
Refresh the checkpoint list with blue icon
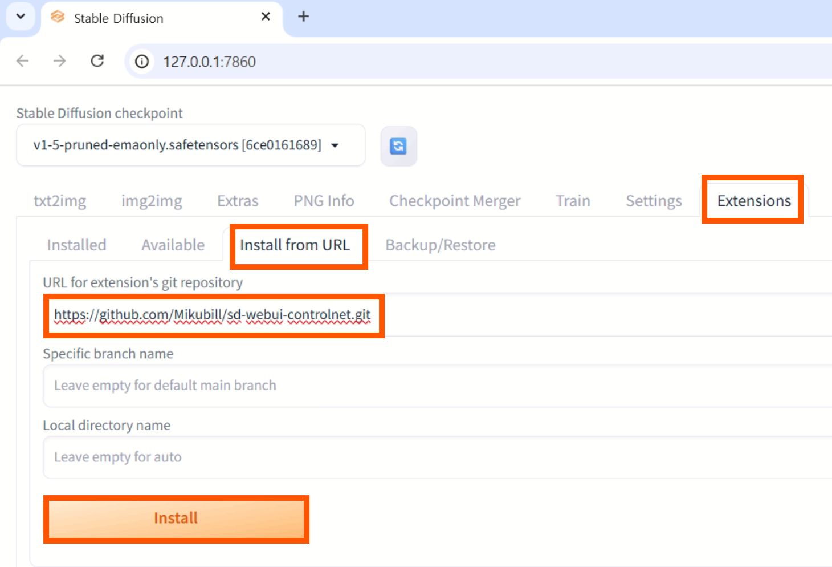[398, 146]
